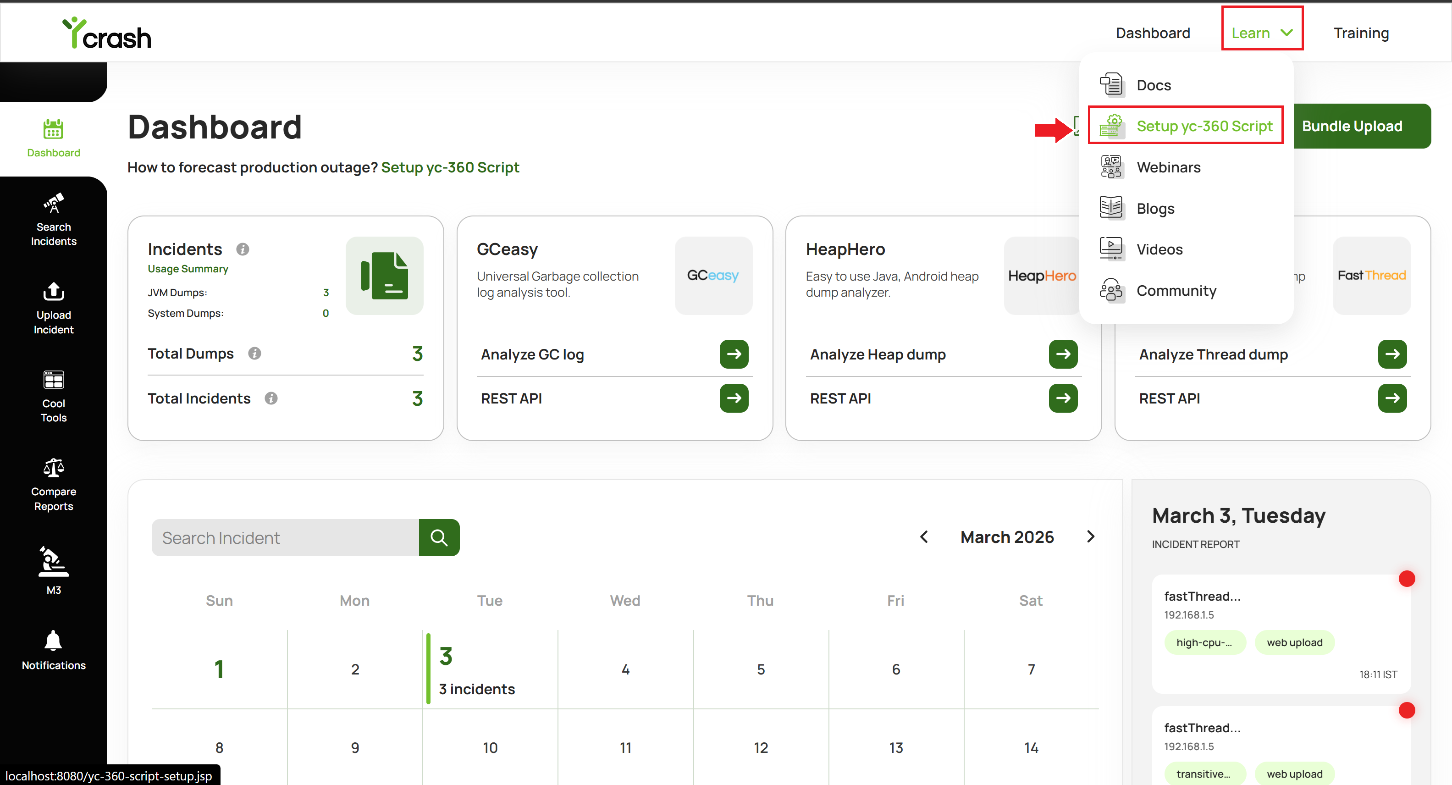Click web upload tag beside transitive
Image resolution: width=1452 pixels, height=785 pixels.
1294,774
